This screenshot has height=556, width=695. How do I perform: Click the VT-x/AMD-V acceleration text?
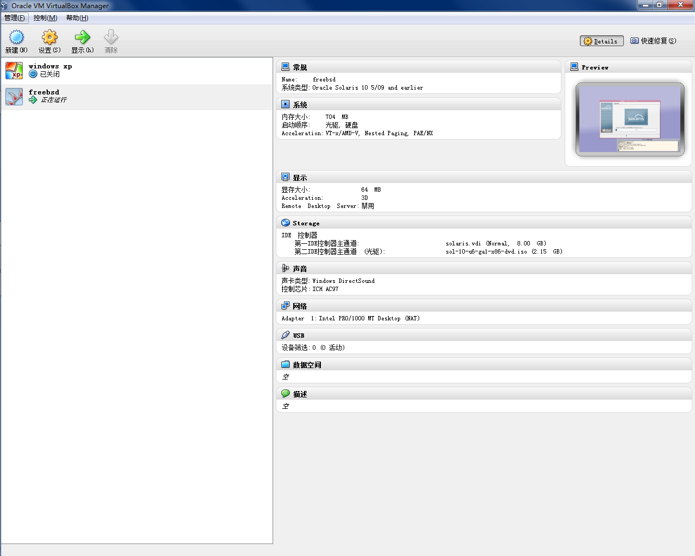pos(343,133)
